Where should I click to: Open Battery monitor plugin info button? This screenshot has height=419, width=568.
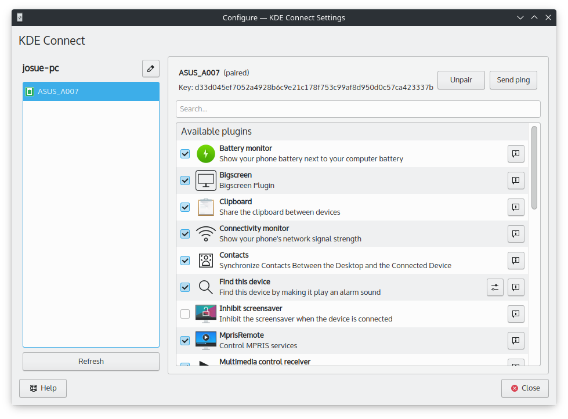516,154
